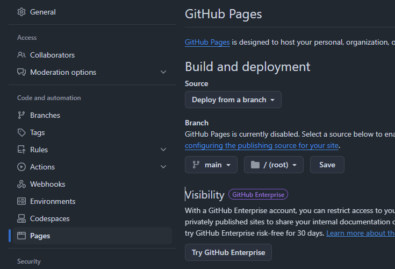Viewport: 395px width, 269px height.
Task: Open General settings page
Action: pos(92,12)
